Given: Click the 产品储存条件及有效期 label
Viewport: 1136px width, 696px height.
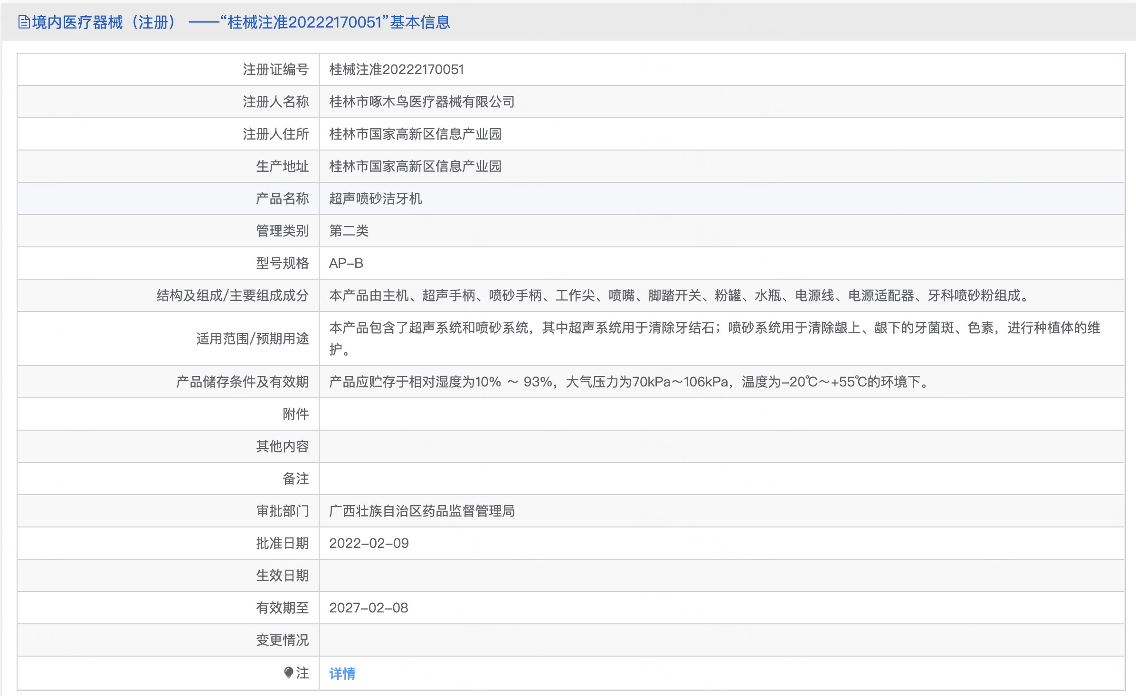Looking at the screenshot, I should click(242, 382).
